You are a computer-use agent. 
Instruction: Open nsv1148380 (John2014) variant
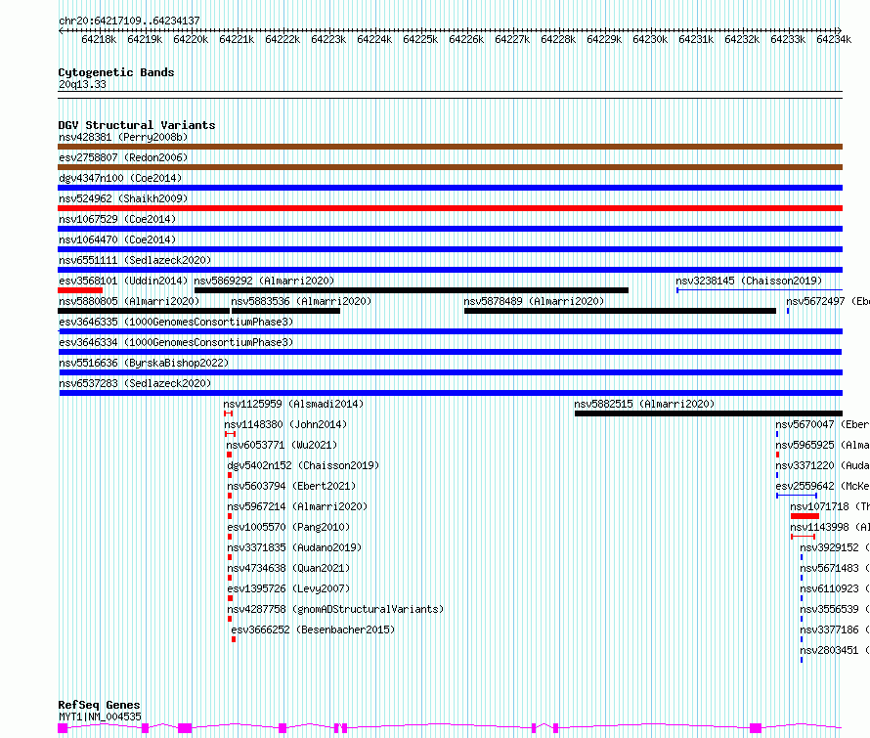pos(285,424)
